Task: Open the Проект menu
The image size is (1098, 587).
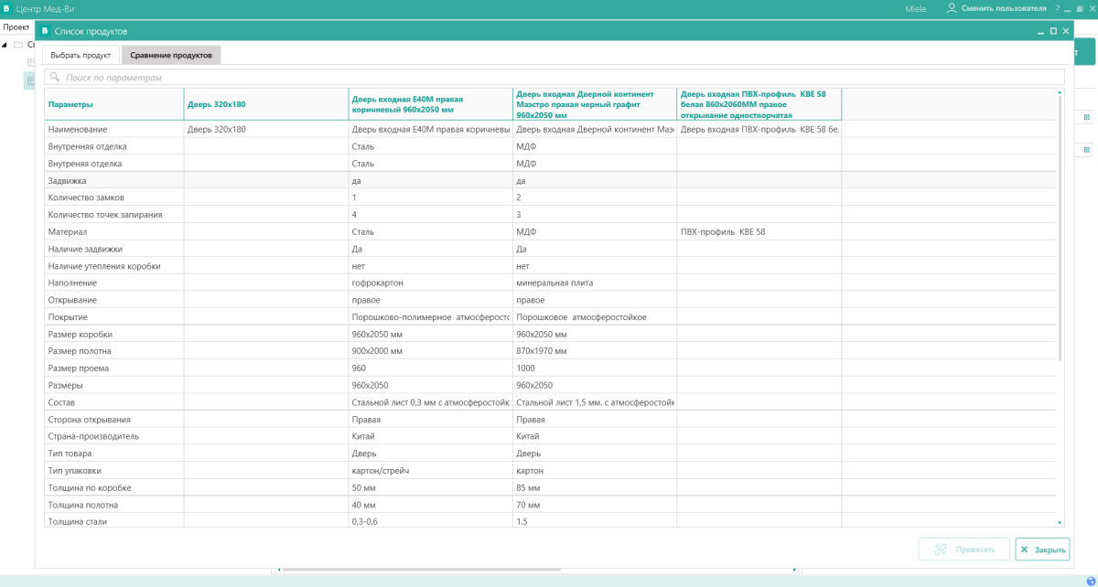Action: pyautogui.click(x=16, y=27)
